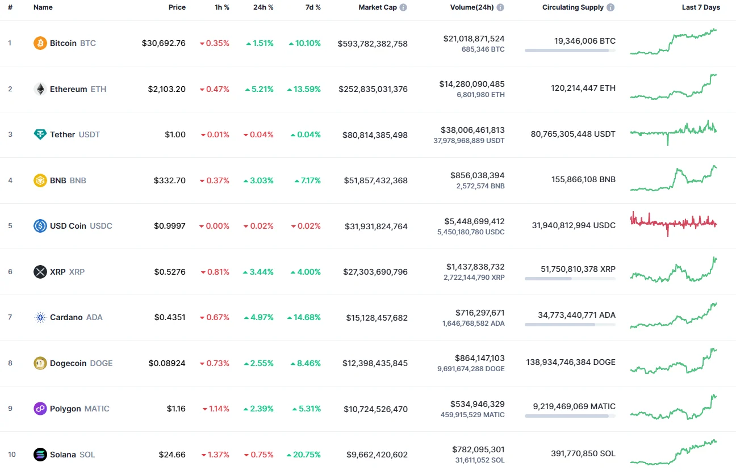This screenshot has width=736, height=475.
Task: Open the Market Cap info tooltip
Action: 404,7
